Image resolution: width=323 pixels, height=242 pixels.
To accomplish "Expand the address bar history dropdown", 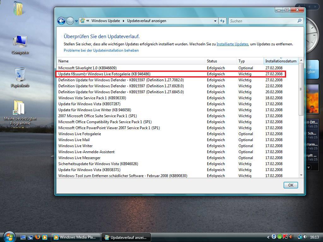I will click(215, 21).
